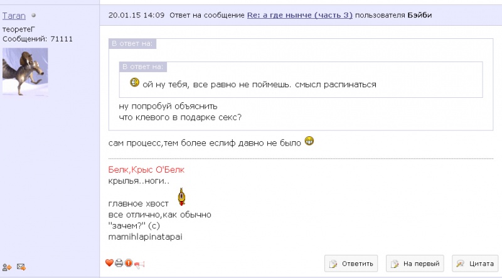Click quoted line что клевого в подарке
This screenshot has width=502, height=278.
(180, 117)
